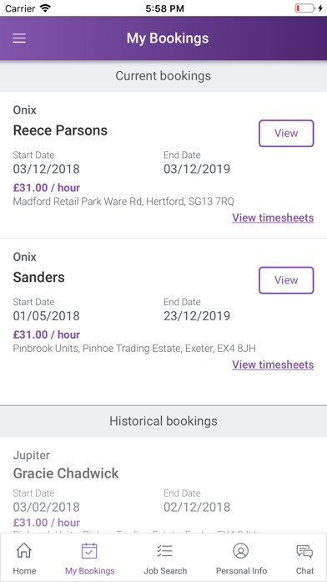View the Reece Parsons booking
The image size is (327, 582).
coord(286,133)
